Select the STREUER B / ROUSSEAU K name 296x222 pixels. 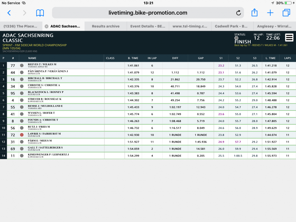45,99
